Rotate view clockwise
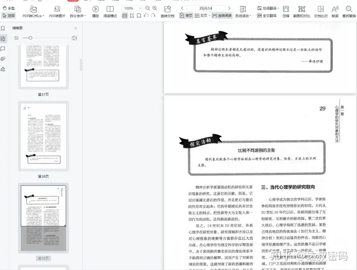Viewport: 357px width, 270px height. coord(153,15)
